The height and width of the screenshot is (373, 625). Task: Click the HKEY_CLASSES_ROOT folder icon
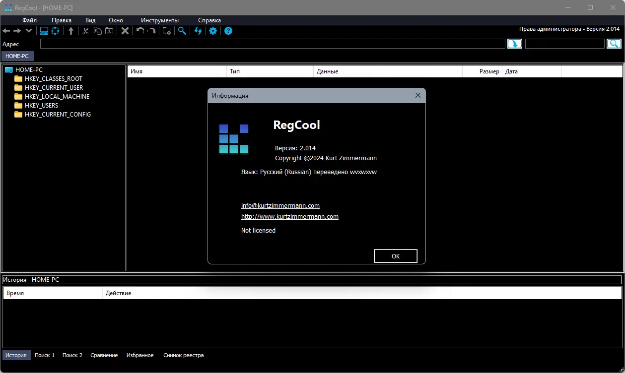(18, 79)
